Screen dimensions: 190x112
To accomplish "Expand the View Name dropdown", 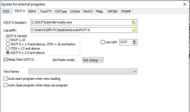I will tap(83, 72).
